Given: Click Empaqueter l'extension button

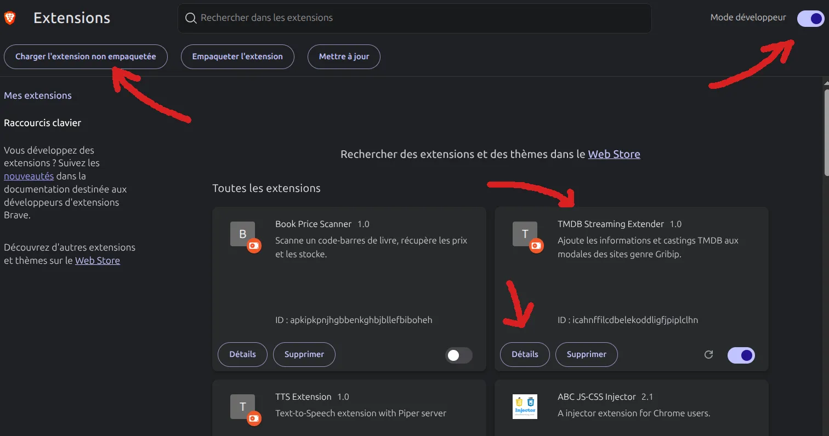Looking at the screenshot, I should 237,56.
